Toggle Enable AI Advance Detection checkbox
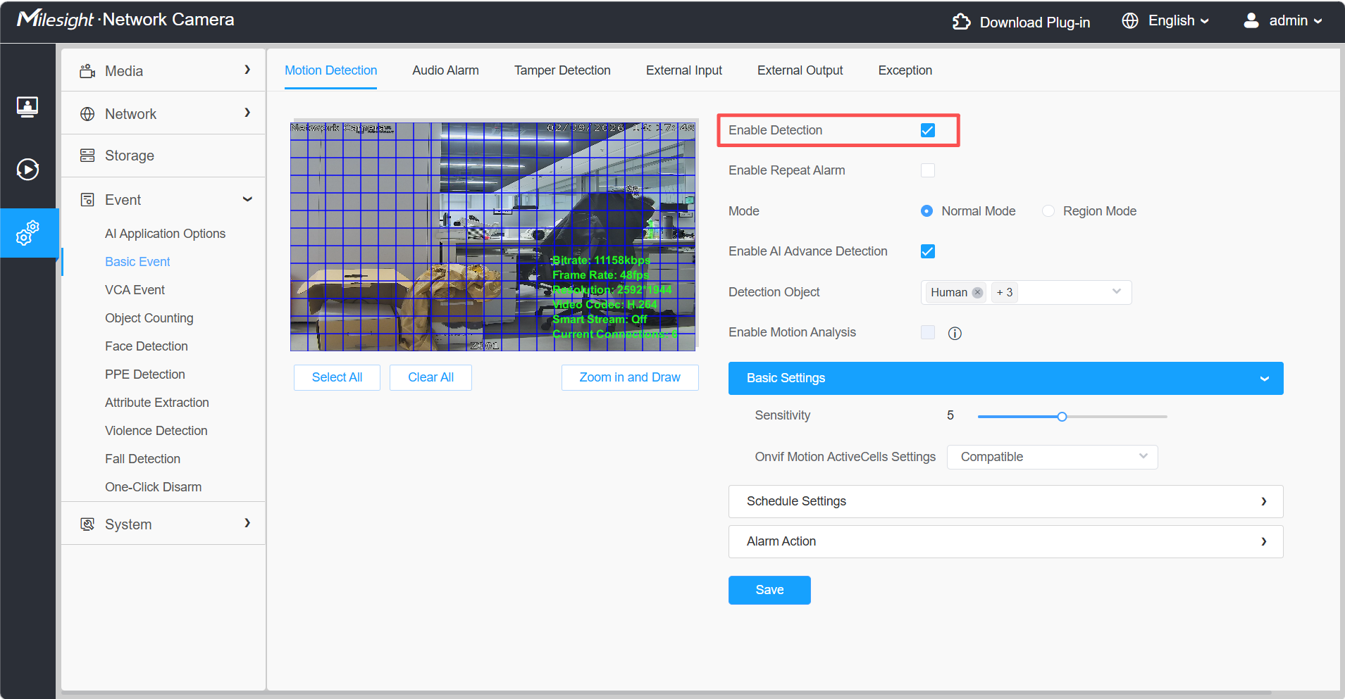This screenshot has height=699, width=1345. pyautogui.click(x=928, y=251)
